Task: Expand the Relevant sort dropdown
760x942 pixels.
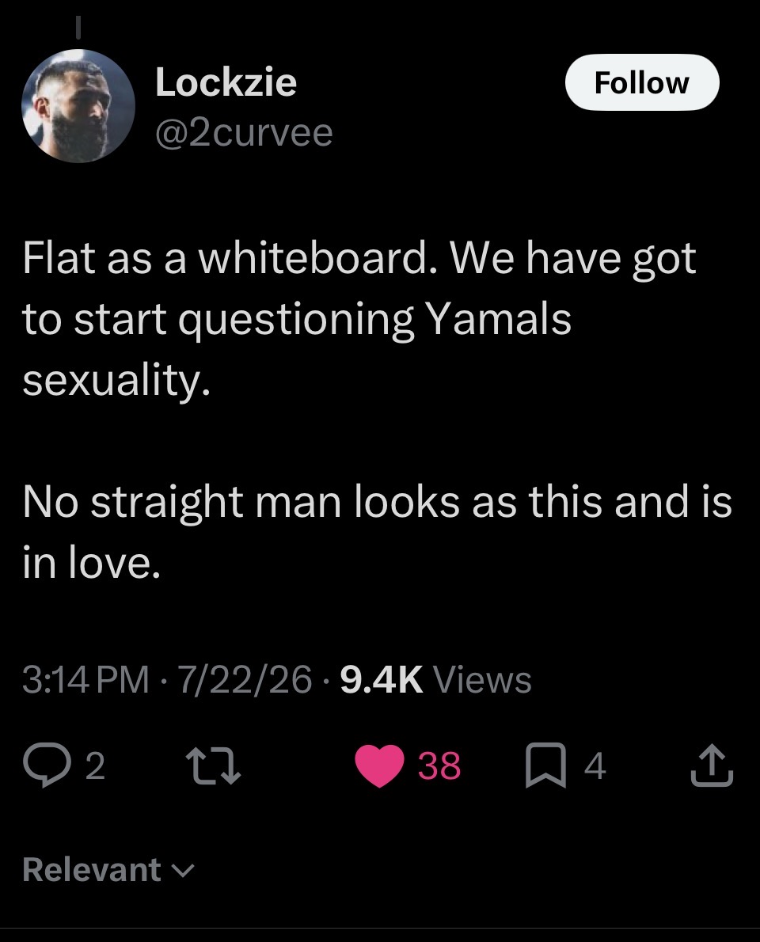Action: pyautogui.click(x=108, y=869)
